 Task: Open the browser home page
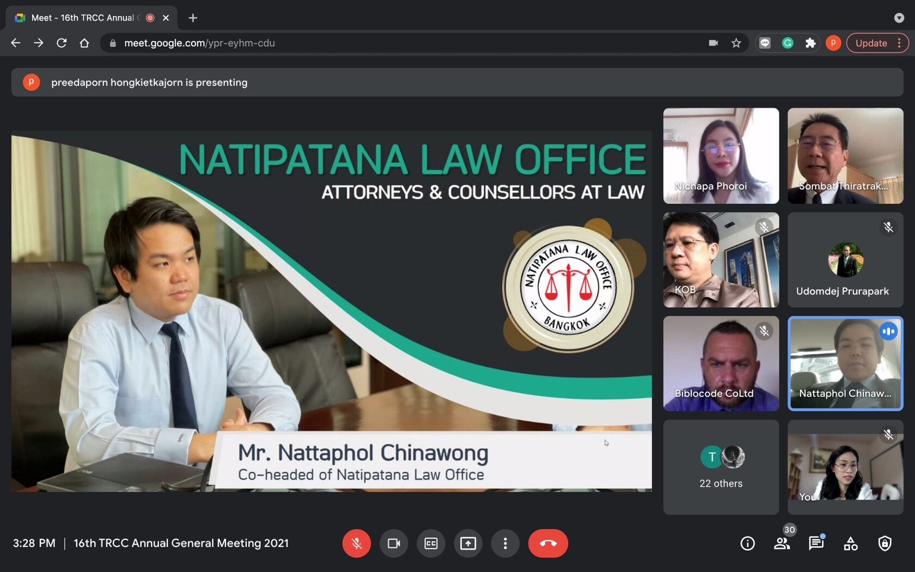84,43
